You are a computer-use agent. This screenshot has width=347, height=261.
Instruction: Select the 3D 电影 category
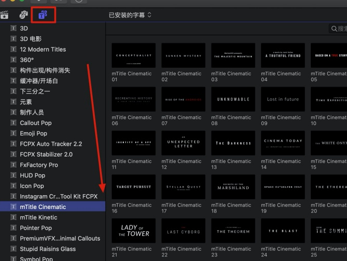coord(52,39)
